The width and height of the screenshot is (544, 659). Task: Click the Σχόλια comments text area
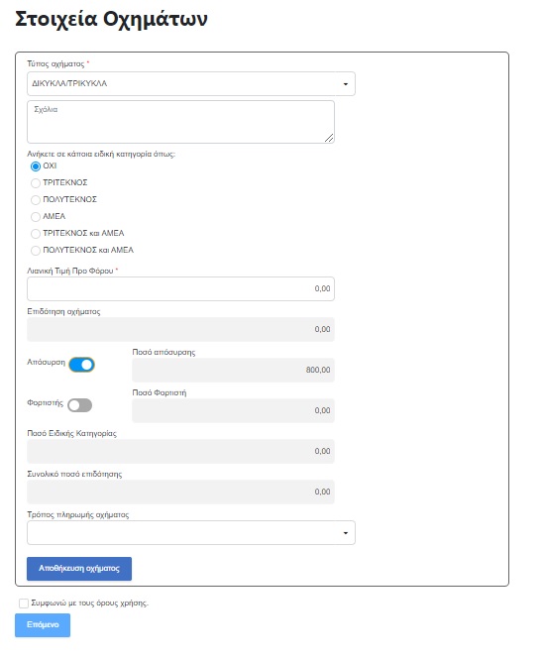click(x=180, y=122)
